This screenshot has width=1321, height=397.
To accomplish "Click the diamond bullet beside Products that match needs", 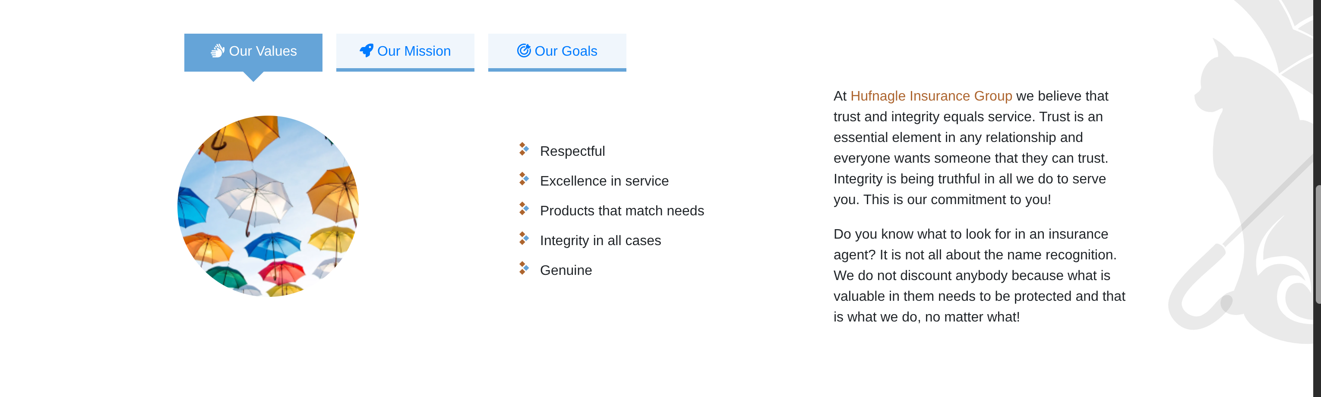I will (x=524, y=208).
